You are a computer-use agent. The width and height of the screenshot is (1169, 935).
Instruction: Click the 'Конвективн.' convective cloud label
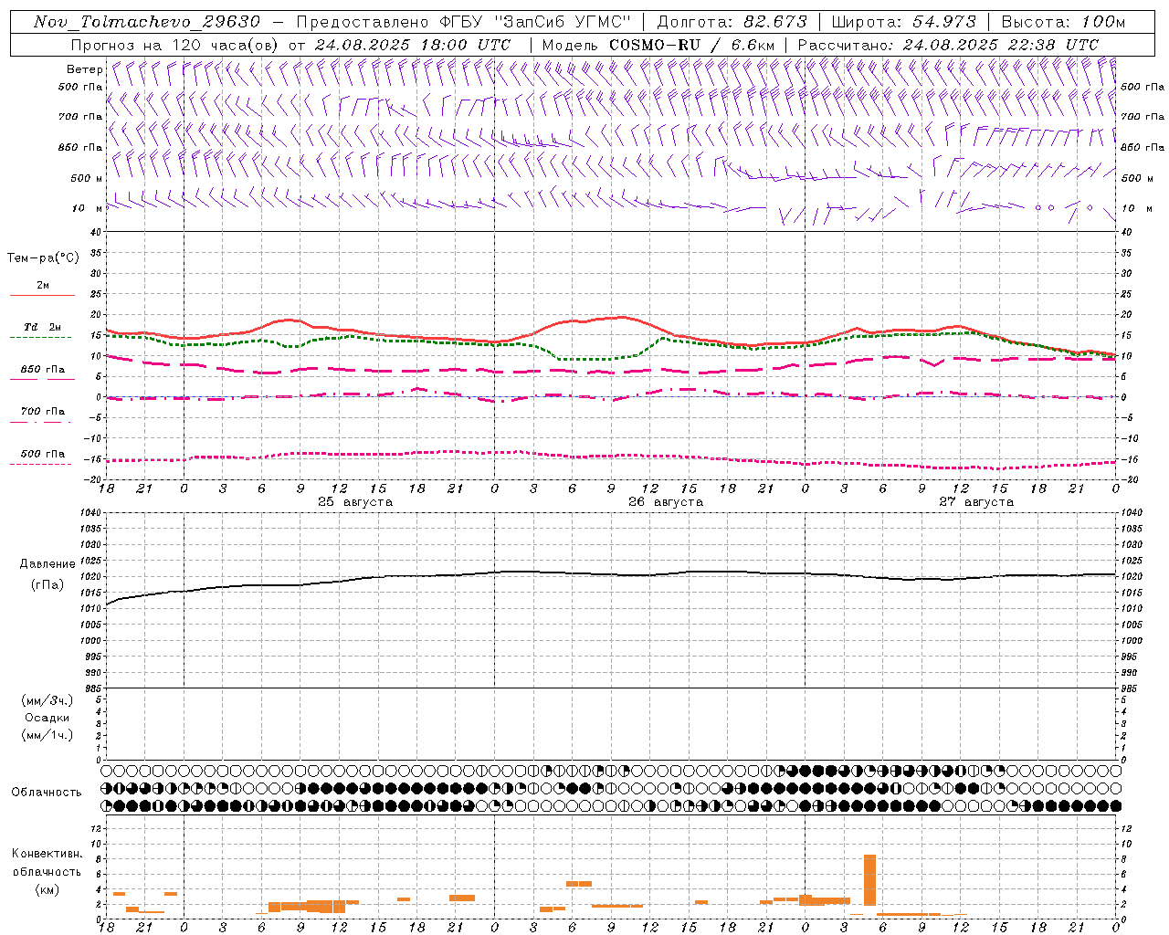click(x=47, y=854)
